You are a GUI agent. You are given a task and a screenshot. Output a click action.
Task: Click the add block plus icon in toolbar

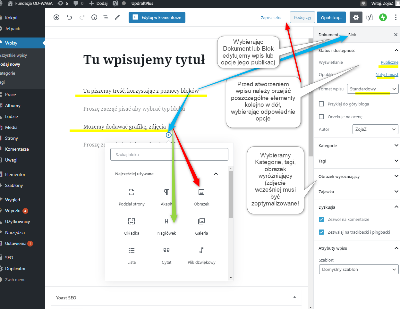click(x=56, y=17)
